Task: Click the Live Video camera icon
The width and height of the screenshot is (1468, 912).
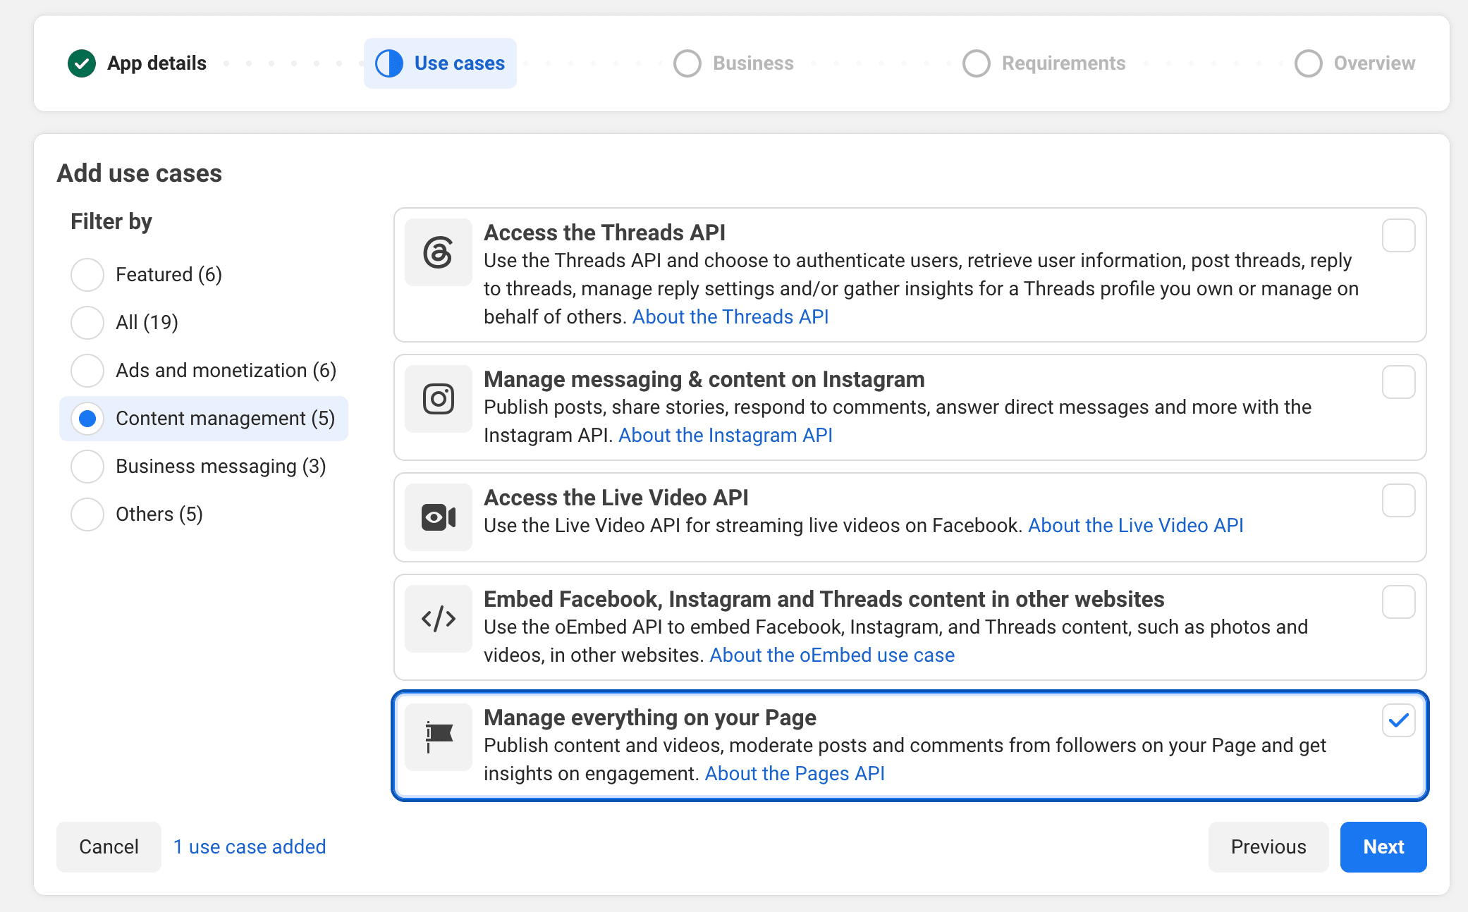Action: coord(438,517)
